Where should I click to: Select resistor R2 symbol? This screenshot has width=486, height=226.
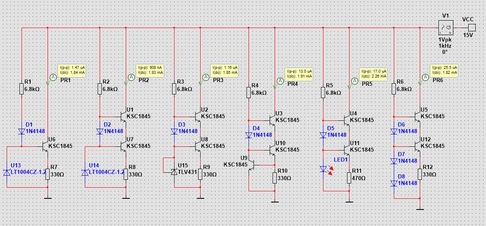(100, 88)
